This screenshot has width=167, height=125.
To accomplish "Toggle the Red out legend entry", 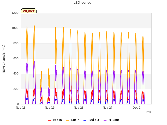I will pos(91,120).
